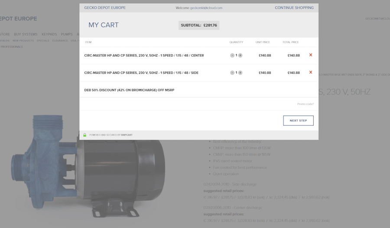The height and width of the screenshot is (228, 390).
Task: Click PROFESSIONALS link in background page
Action: 11,46
